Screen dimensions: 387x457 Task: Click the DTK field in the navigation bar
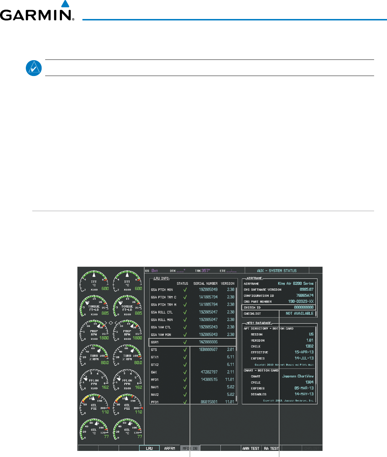click(178, 271)
